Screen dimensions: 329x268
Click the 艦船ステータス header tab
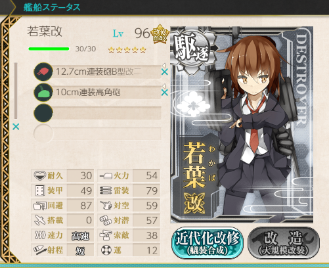[52, 7]
